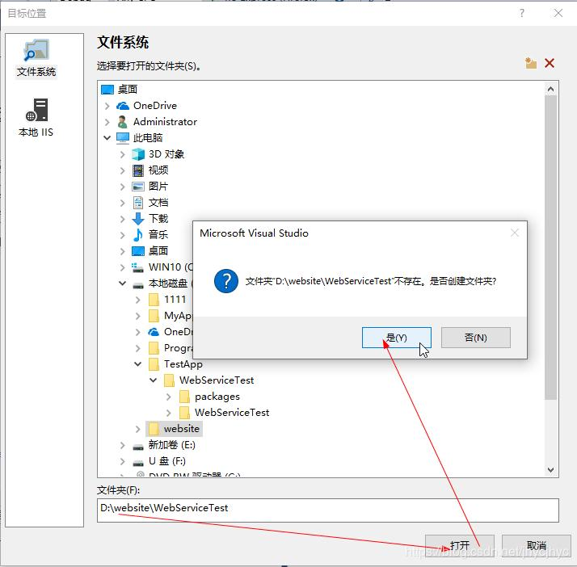
Task: Expand the 新加卷 (E:) node
Action: pyautogui.click(x=123, y=445)
